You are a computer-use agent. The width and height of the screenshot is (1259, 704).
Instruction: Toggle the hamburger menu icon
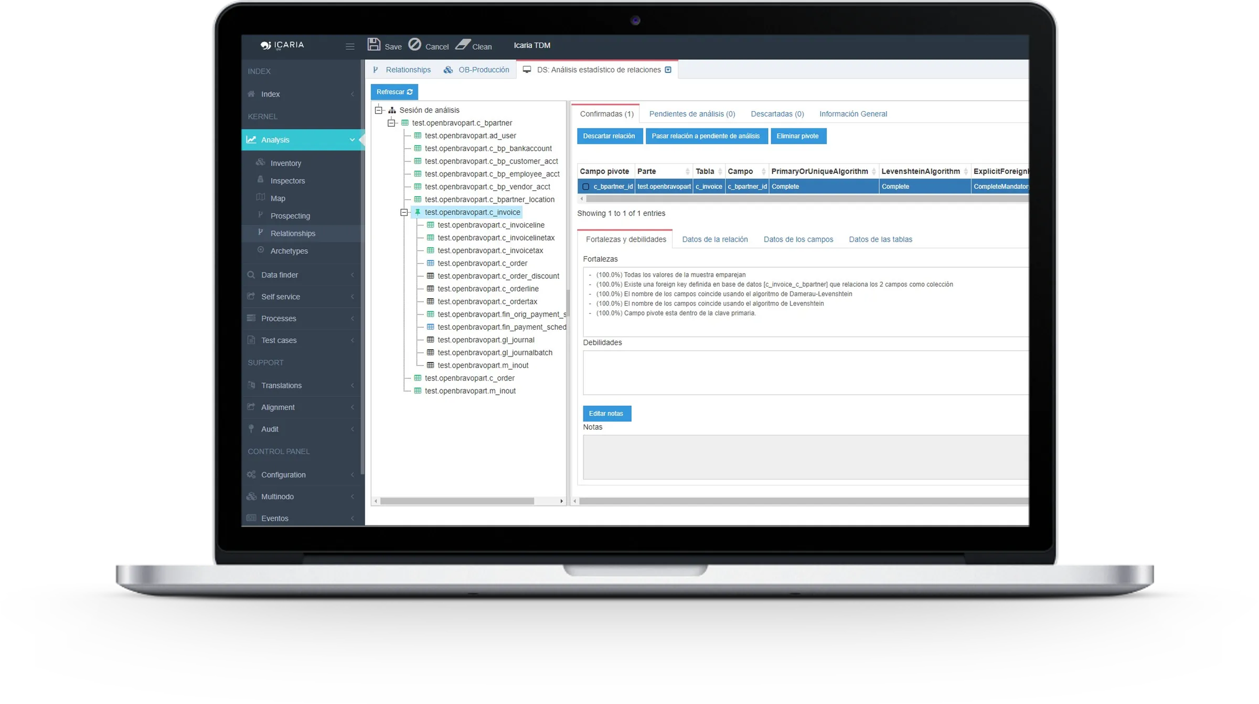point(350,46)
